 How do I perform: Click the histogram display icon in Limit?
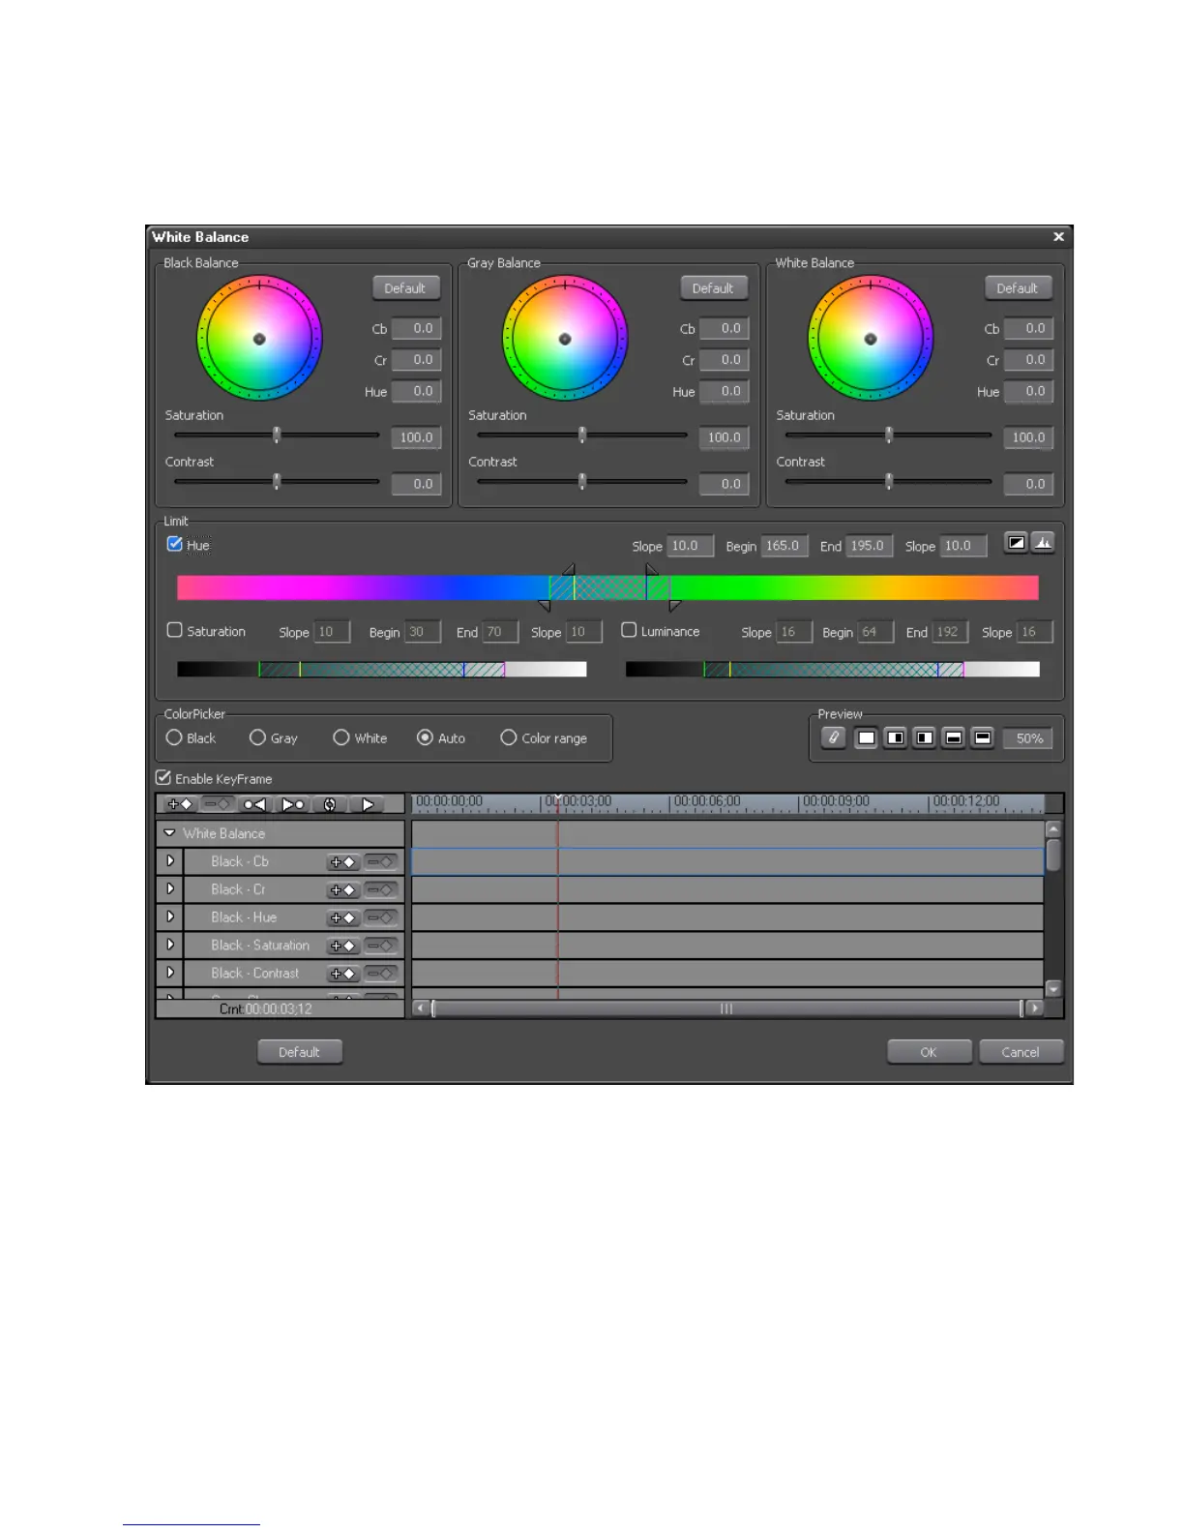1043,543
